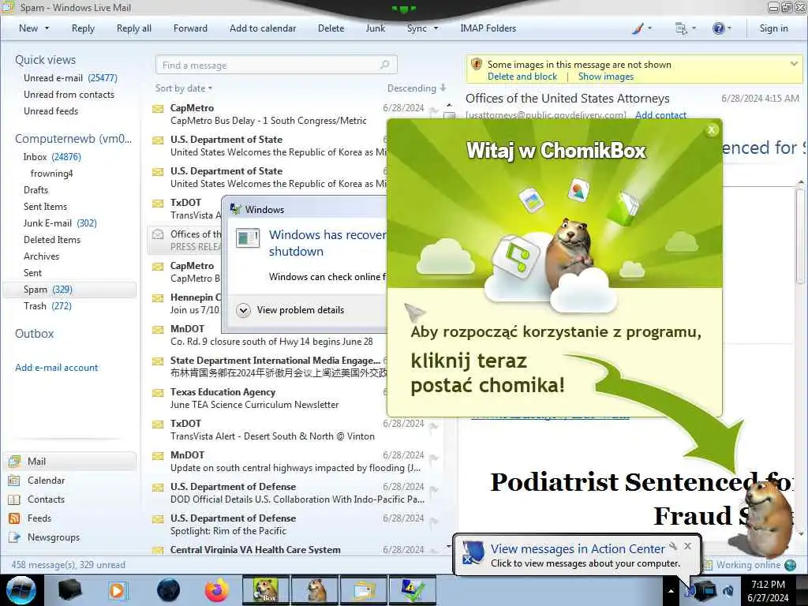The height and width of the screenshot is (606, 808).
Task: Switch to Windows Live Mail taskbar button
Action: 364,590
